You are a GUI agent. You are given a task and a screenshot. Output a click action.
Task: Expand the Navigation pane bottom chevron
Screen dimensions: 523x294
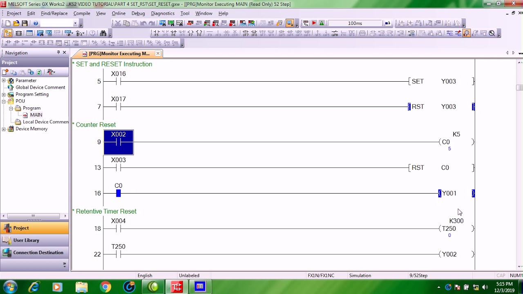[x=64, y=264]
